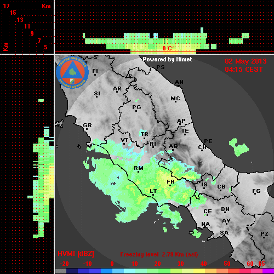Click the '7' km height label
Image resolution: width=274 pixels, height=274 pixels.
tap(39, 41)
